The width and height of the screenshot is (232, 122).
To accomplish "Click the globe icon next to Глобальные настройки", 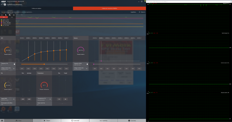I will [5, 5].
